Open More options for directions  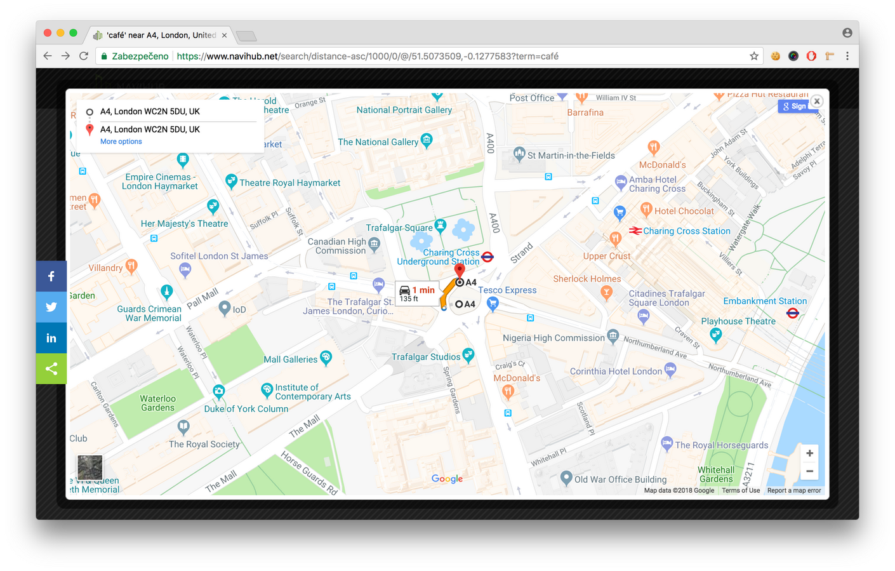(x=121, y=142)
